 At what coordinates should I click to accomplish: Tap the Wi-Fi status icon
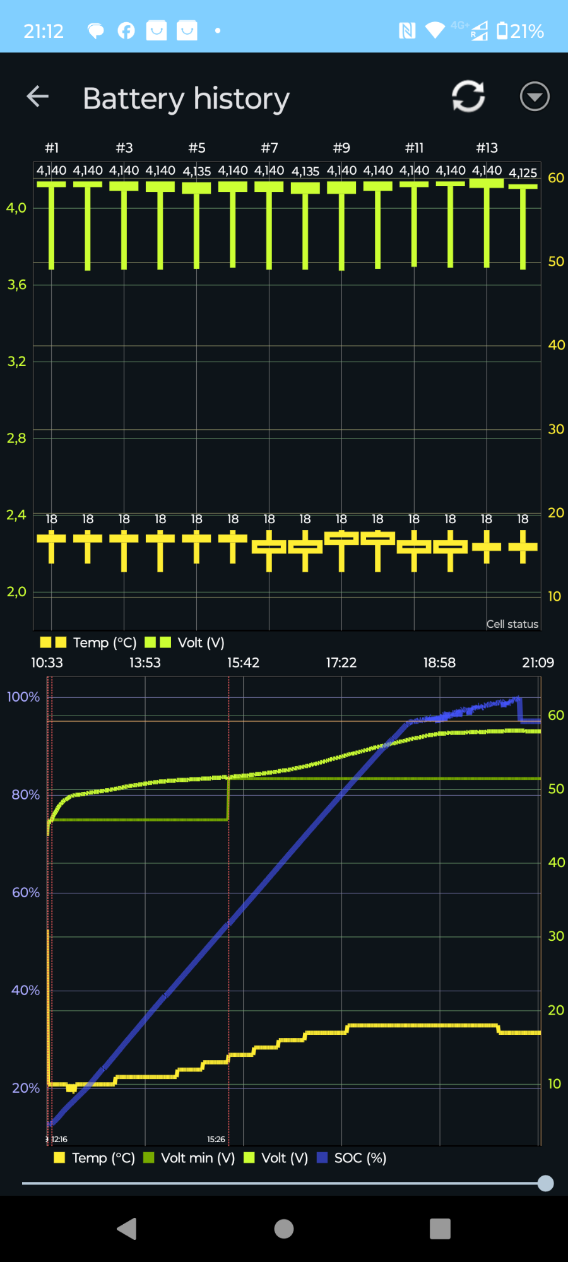pyautogui.click(x=435, y=30)
